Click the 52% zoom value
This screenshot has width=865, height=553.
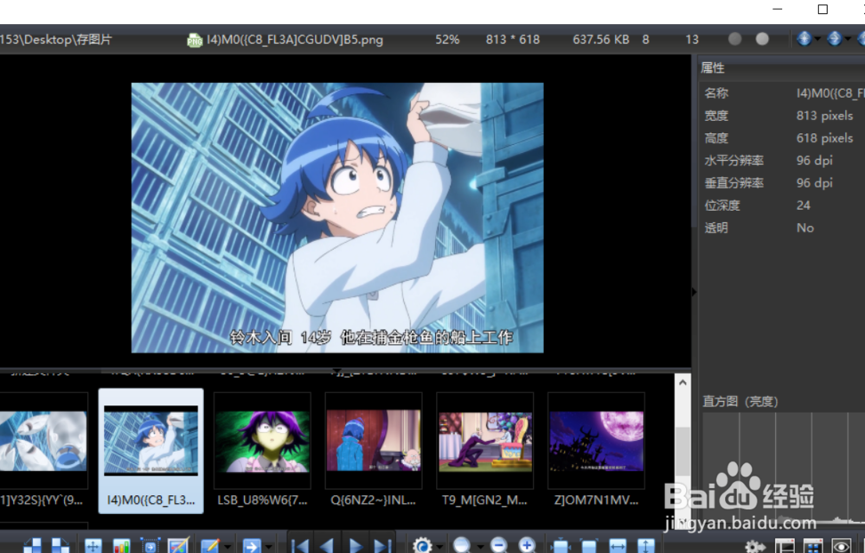tap(447, 40)
